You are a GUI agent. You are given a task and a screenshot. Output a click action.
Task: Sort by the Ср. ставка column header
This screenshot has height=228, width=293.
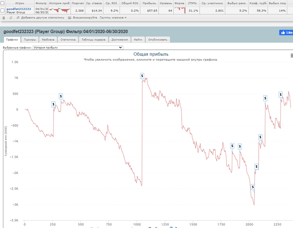pyautogui.click(x=94, y=3)
